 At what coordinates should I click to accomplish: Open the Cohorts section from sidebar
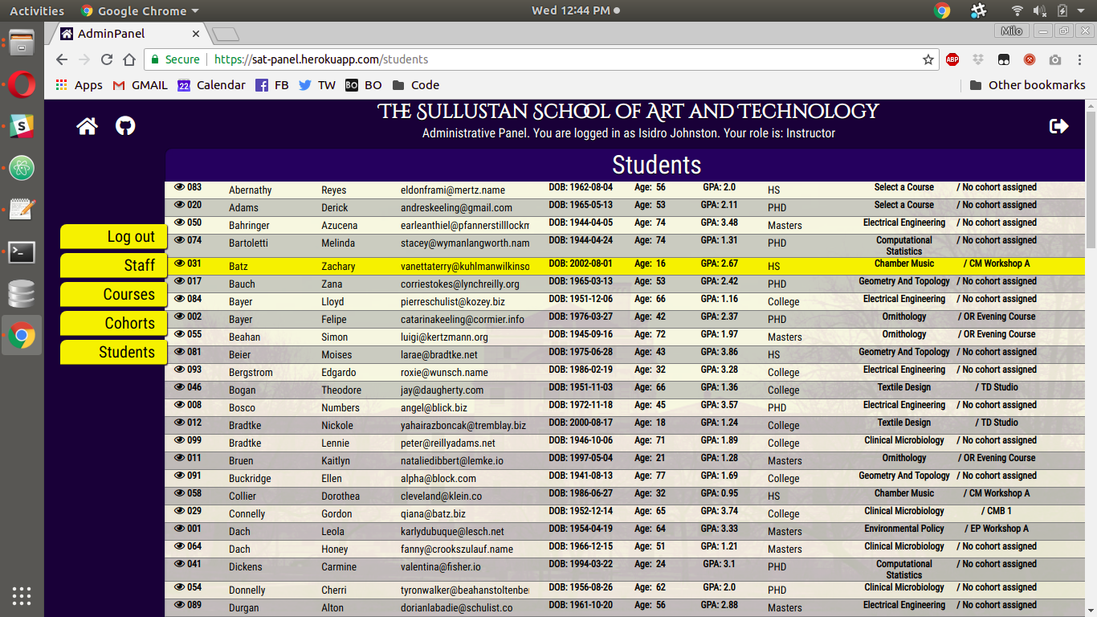(113, 323)
